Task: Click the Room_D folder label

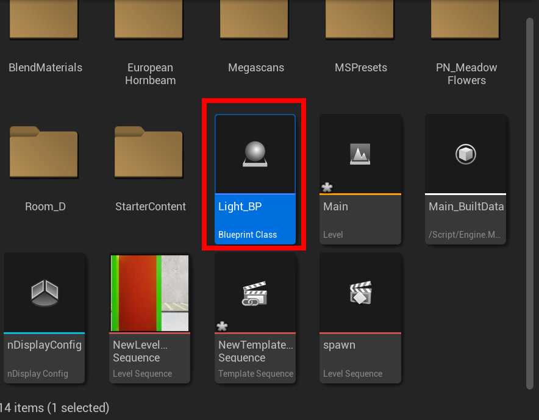Action: pos(45,207)
